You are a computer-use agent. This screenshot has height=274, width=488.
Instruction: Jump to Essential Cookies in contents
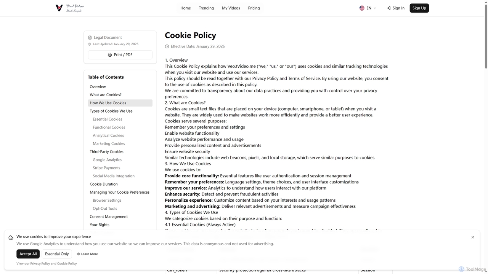coord(108,119)
